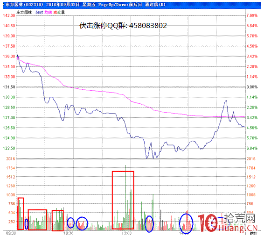Click the 东方园林 stock name above chart
This screenshot has width=264, height=237.
tap(24, 12)
